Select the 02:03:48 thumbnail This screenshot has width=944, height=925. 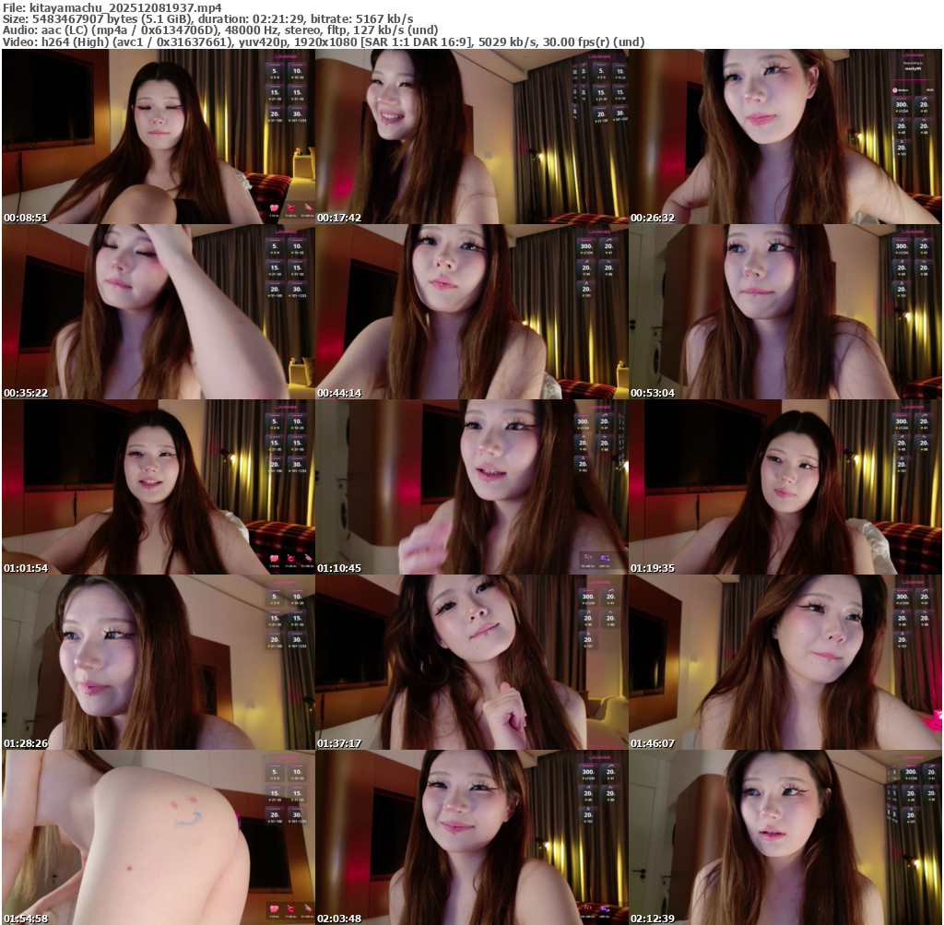tap(471, 837)
